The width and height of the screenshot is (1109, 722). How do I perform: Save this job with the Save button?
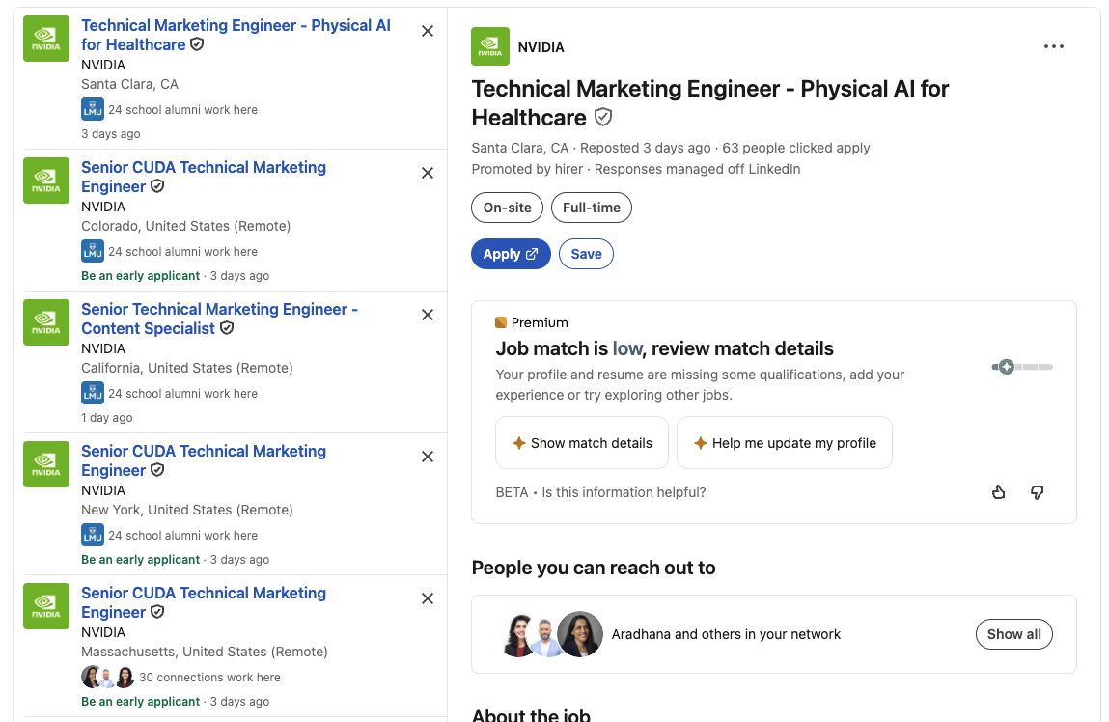pyautogui.click(x=586, y=254)
